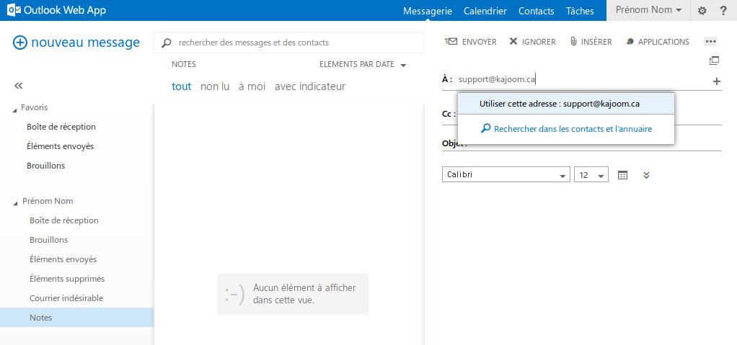The image size is (737, 345).
Task: Click the paperclip Insérer icon
Action: [573, 42]
